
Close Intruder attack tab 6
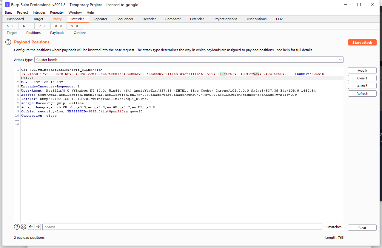point(28,26)
